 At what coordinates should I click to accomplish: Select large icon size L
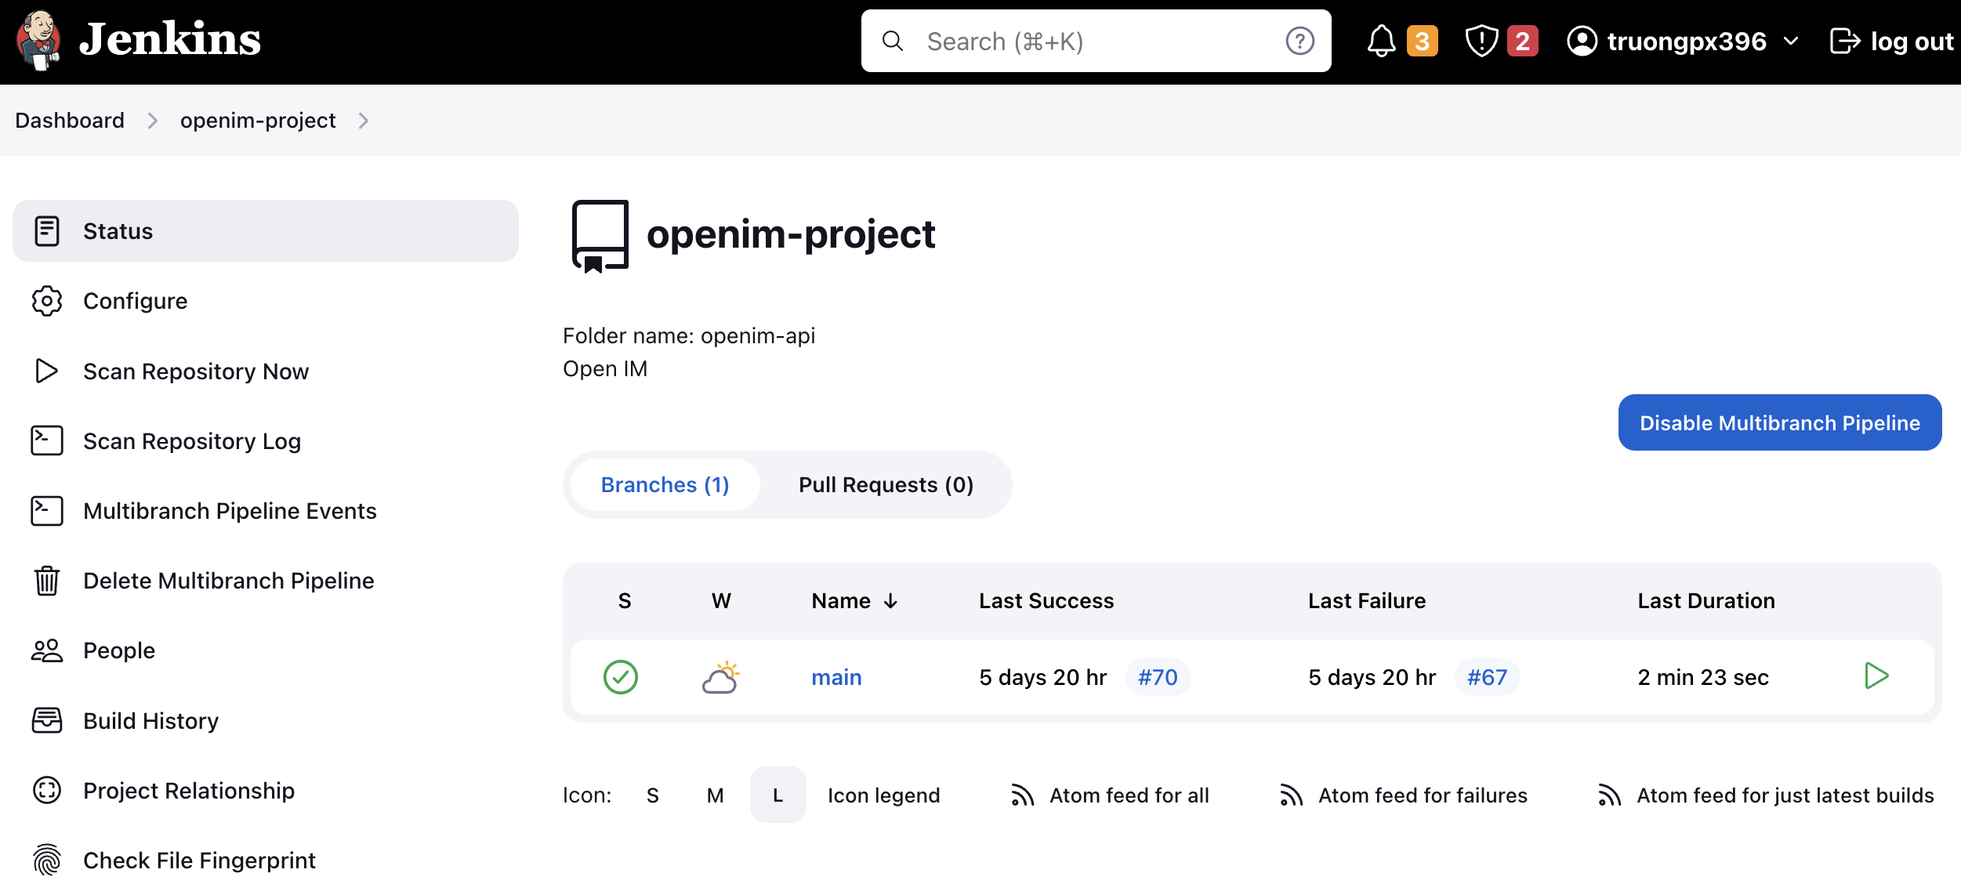pyautogui.click(x=778, y=795)
